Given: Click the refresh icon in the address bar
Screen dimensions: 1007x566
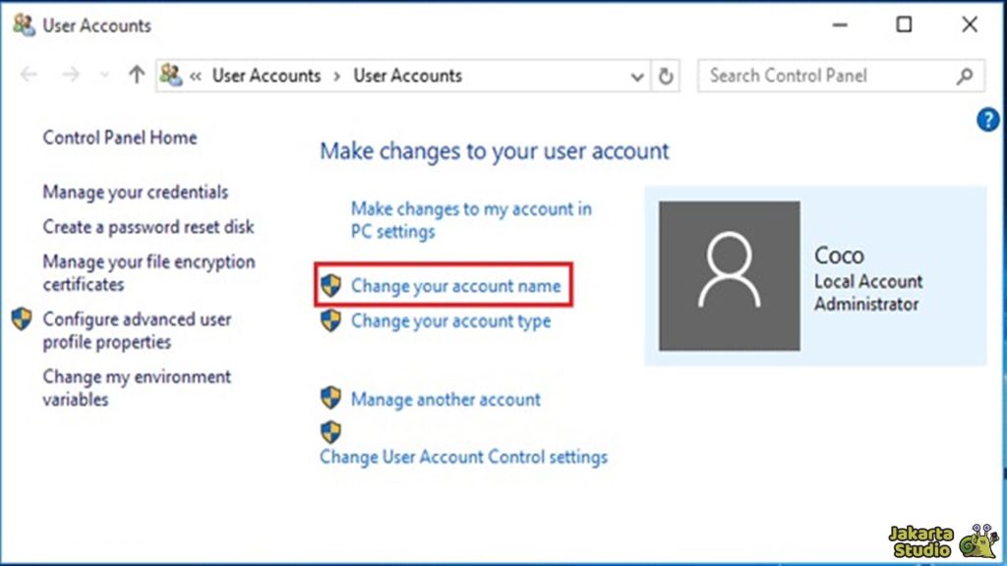Looking at the screenshot, I should pyautogui.click(x=666, y=76).
